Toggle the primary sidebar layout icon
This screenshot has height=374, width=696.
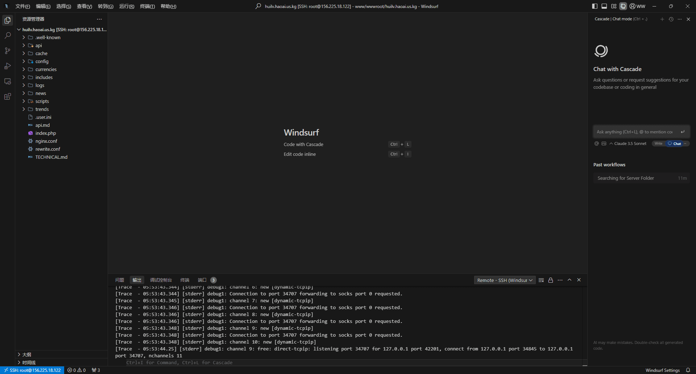(x=595, y=6)
